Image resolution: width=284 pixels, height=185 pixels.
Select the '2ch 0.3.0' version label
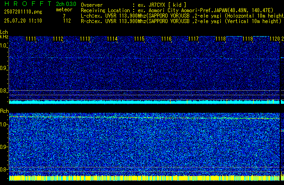click(x=66, y=4)
